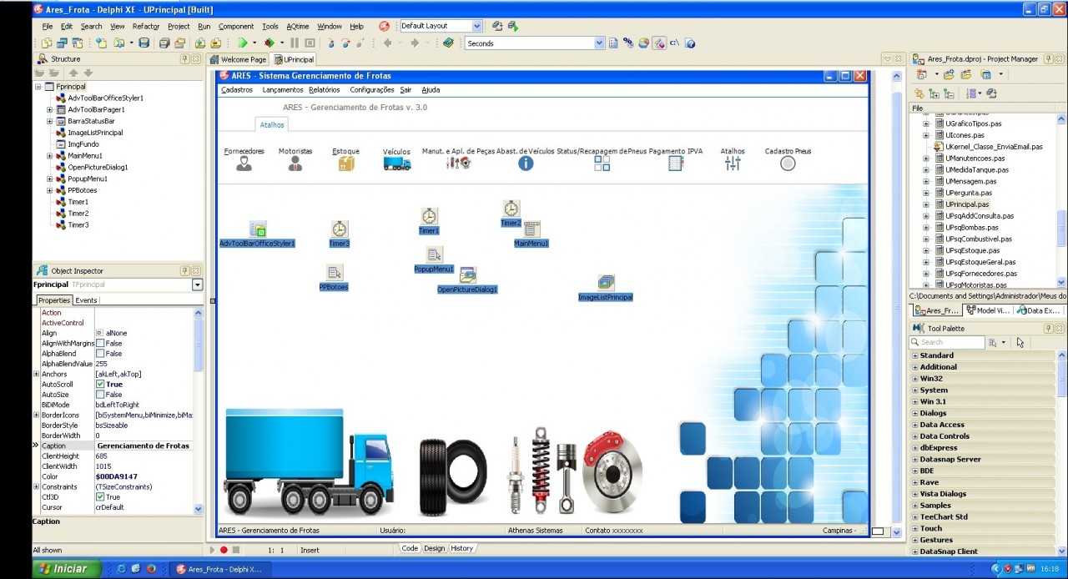This screenshot has height=579, width=1068.
Task: Uncheck the Ctl3D property checkbox
Action: [99, 496]
